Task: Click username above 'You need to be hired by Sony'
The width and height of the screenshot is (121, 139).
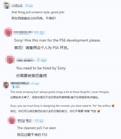Action: click(x=25, y=60)
